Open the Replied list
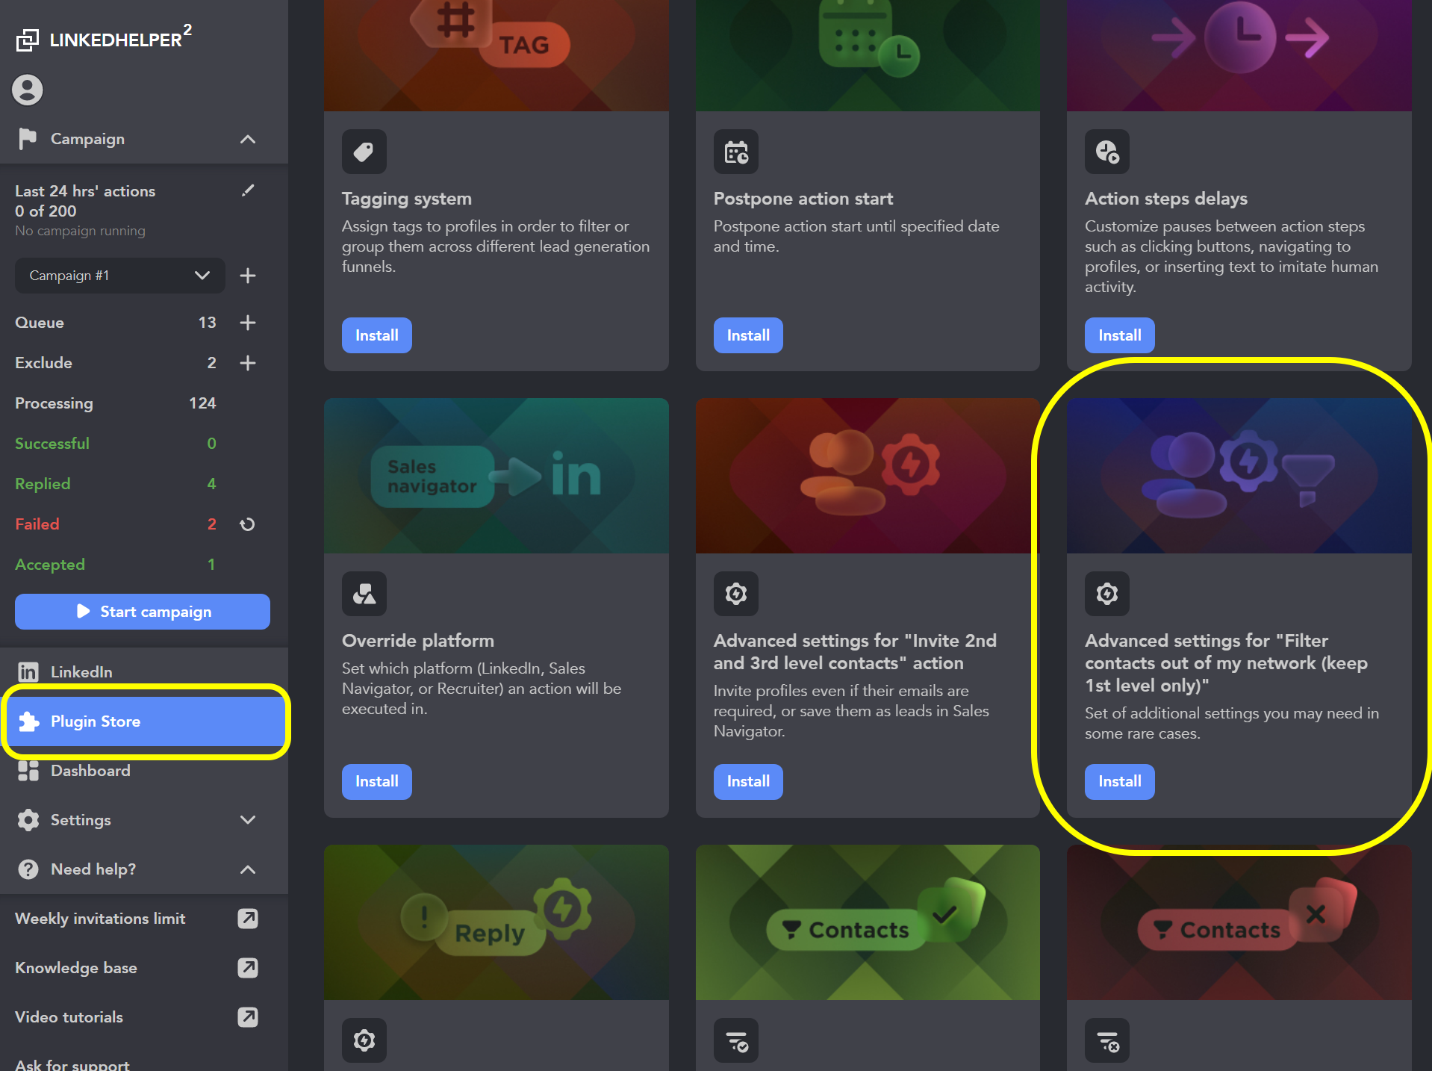1432x1071 pixels. (116, 484)
